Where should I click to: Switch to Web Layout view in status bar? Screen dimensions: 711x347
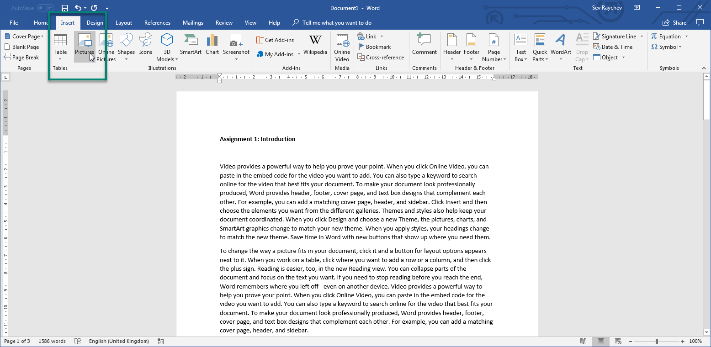(618, 341)
